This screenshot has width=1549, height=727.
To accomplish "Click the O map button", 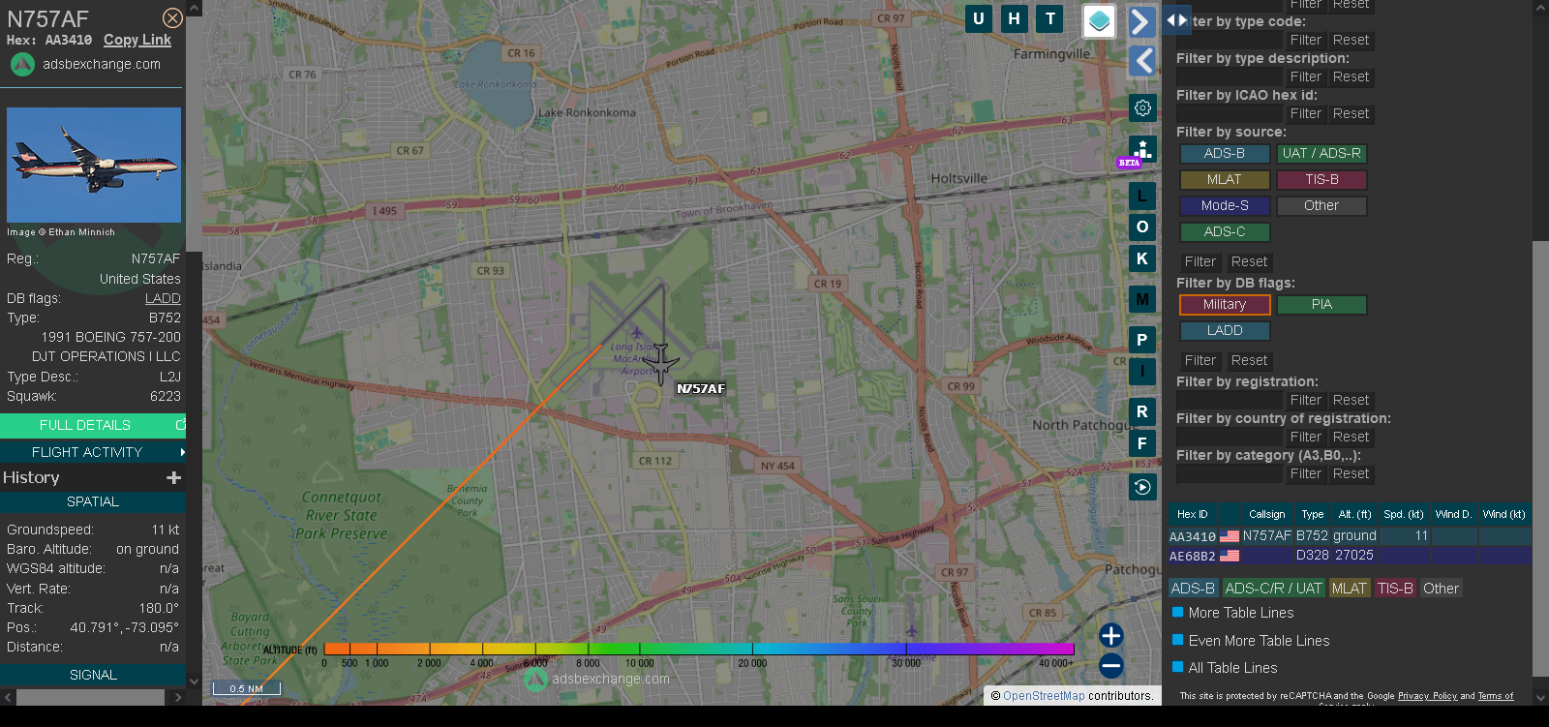I will (x=1142, y=227).
